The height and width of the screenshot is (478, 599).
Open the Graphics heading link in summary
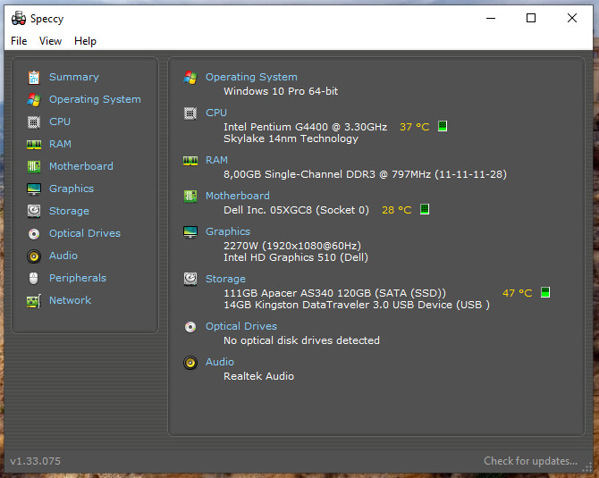[228, 231]
